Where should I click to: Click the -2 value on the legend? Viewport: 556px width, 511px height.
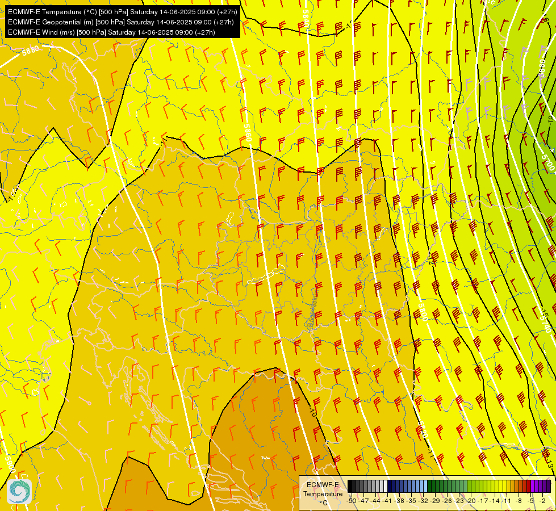542,501
